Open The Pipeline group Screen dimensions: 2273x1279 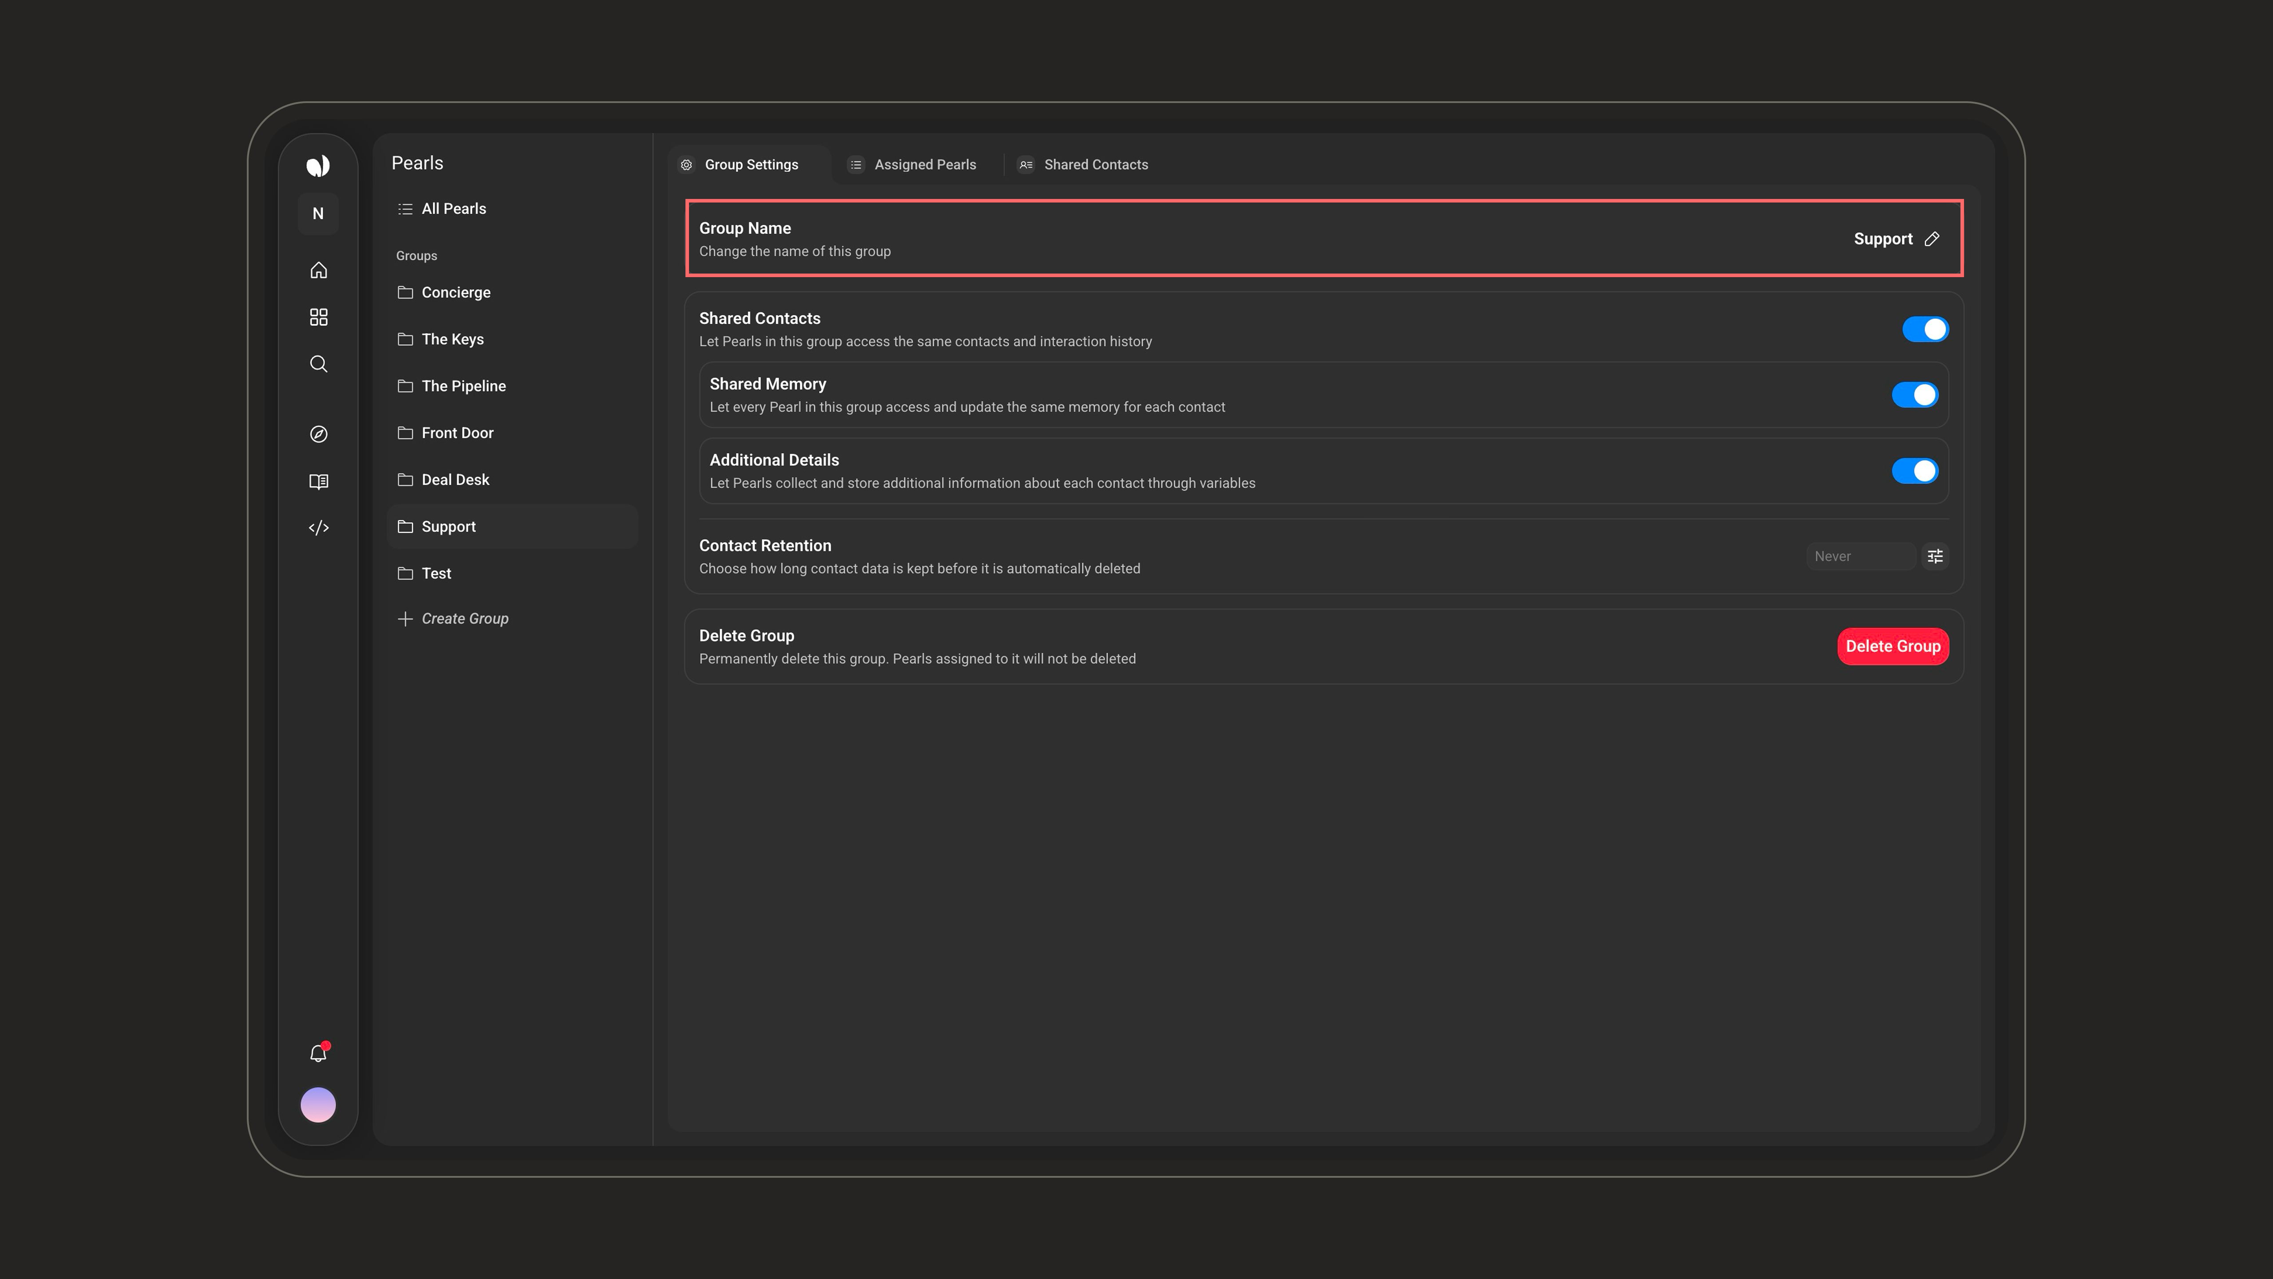coord(512,386)
